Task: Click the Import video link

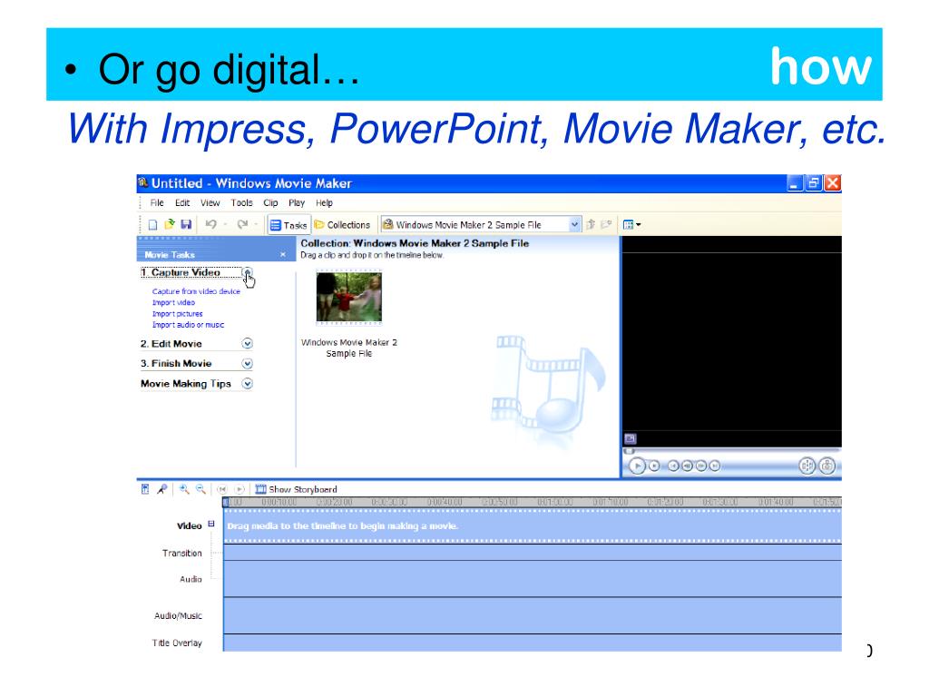Action: pyautogui.click(x=173, y=302)
